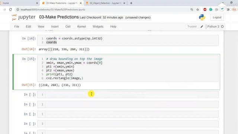Image resolution: width=238 pixels, height=134 pixels.
Task: Bookmark this page with star icon
Action: pos(197,9)
